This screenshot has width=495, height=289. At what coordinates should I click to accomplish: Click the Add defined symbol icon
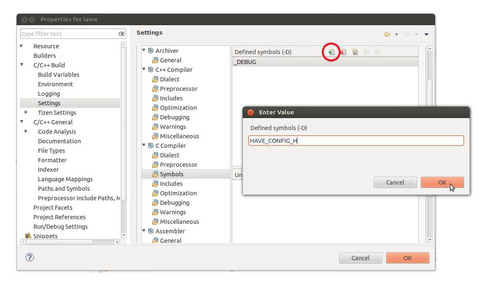[x=331, y=52]
